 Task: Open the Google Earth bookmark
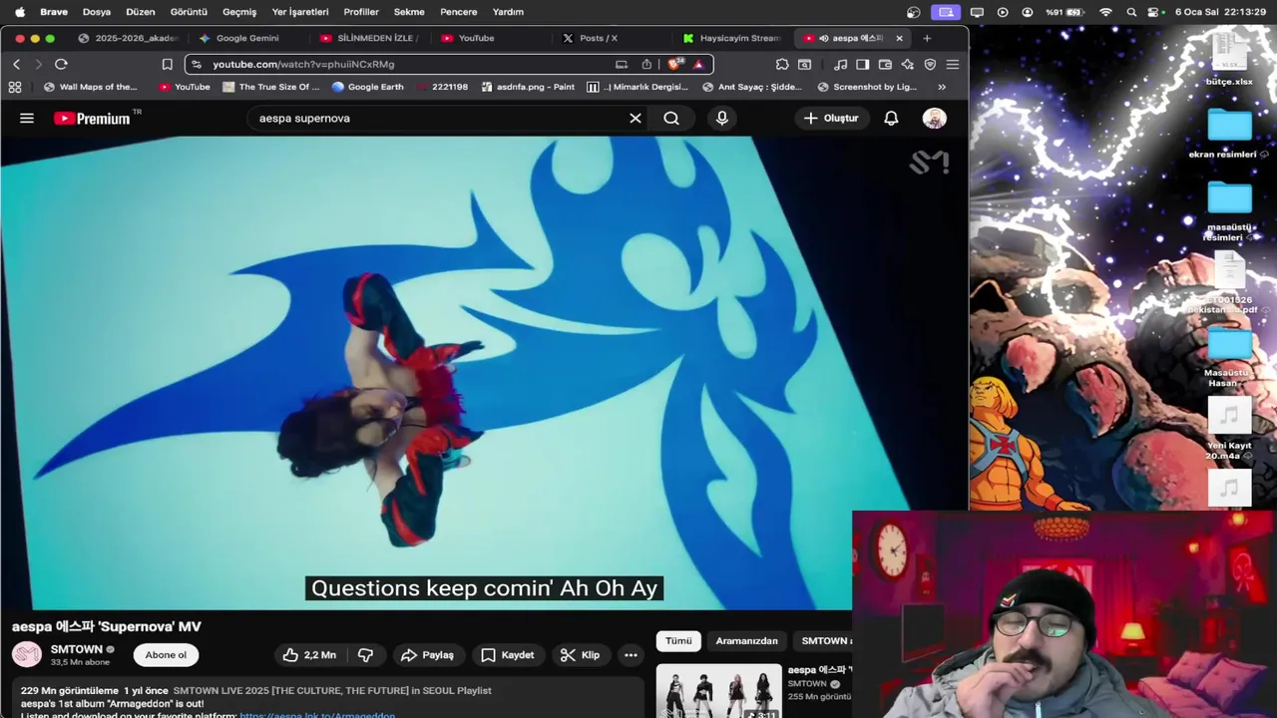tap(367, 87)
